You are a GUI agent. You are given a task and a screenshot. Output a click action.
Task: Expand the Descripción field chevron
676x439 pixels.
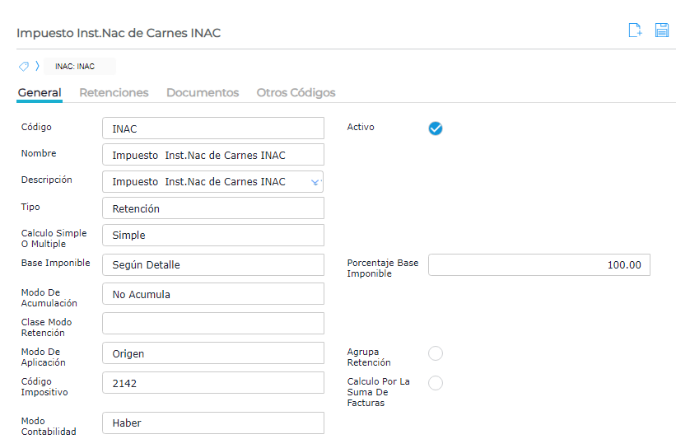pos(315,182)
